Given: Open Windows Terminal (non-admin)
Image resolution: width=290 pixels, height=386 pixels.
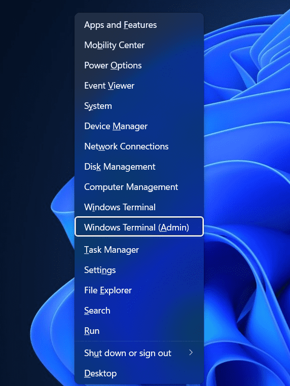Looking at the screenshot, I should 139,207.
